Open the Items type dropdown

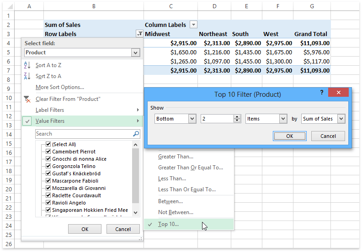[x=283, y=119]
